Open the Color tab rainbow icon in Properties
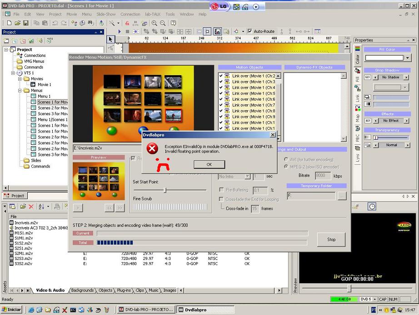 pos(357,49)
